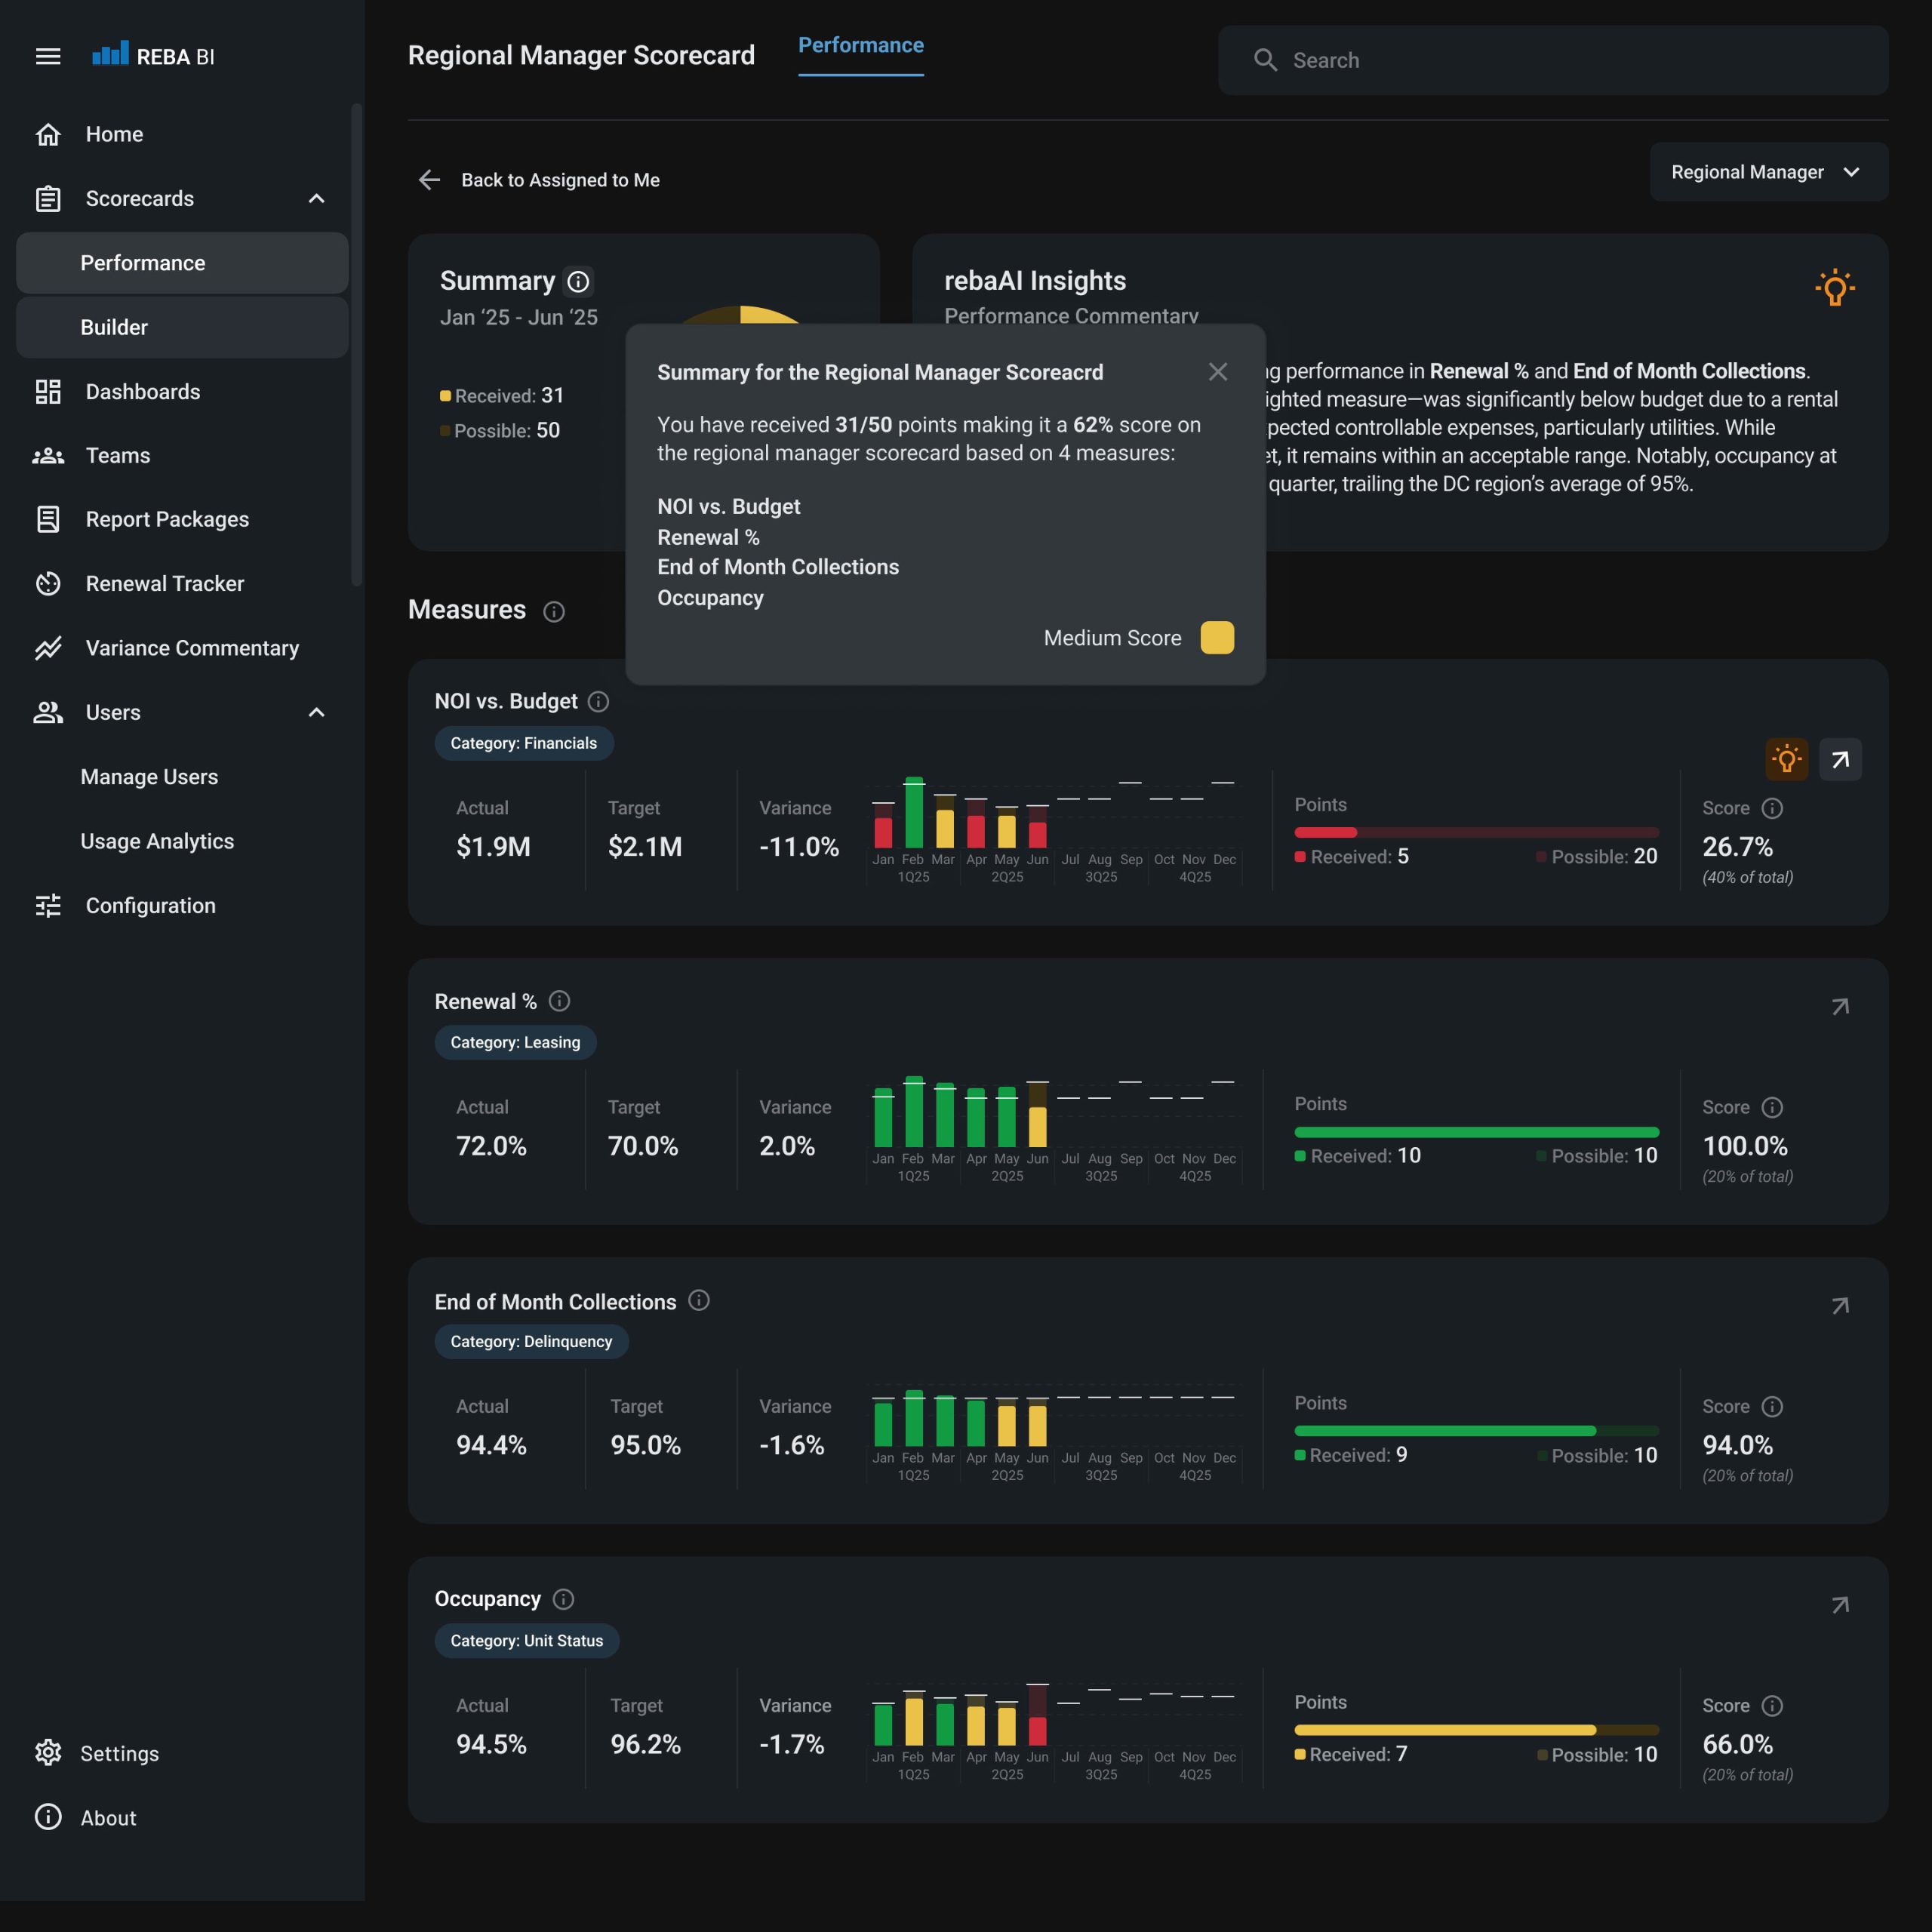1932x1932 pixels.
Task: Click the Medium Score yellow swatch
Action: pyautogui.click(x=1217, y=638)
